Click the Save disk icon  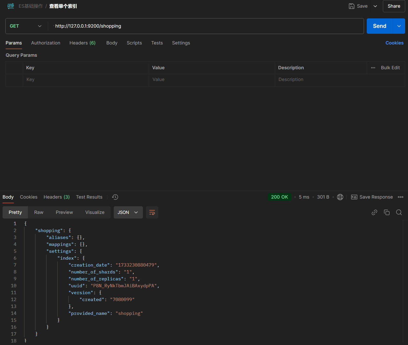[352, 6]
